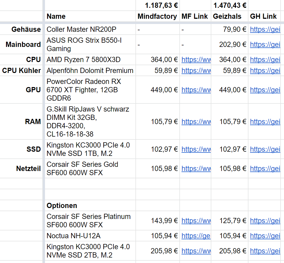Viewport: 284px width, 263px height.
Task: Open the Mindfactory link for Kingston KC3000 1TB
Action: (x=196, y=149)
